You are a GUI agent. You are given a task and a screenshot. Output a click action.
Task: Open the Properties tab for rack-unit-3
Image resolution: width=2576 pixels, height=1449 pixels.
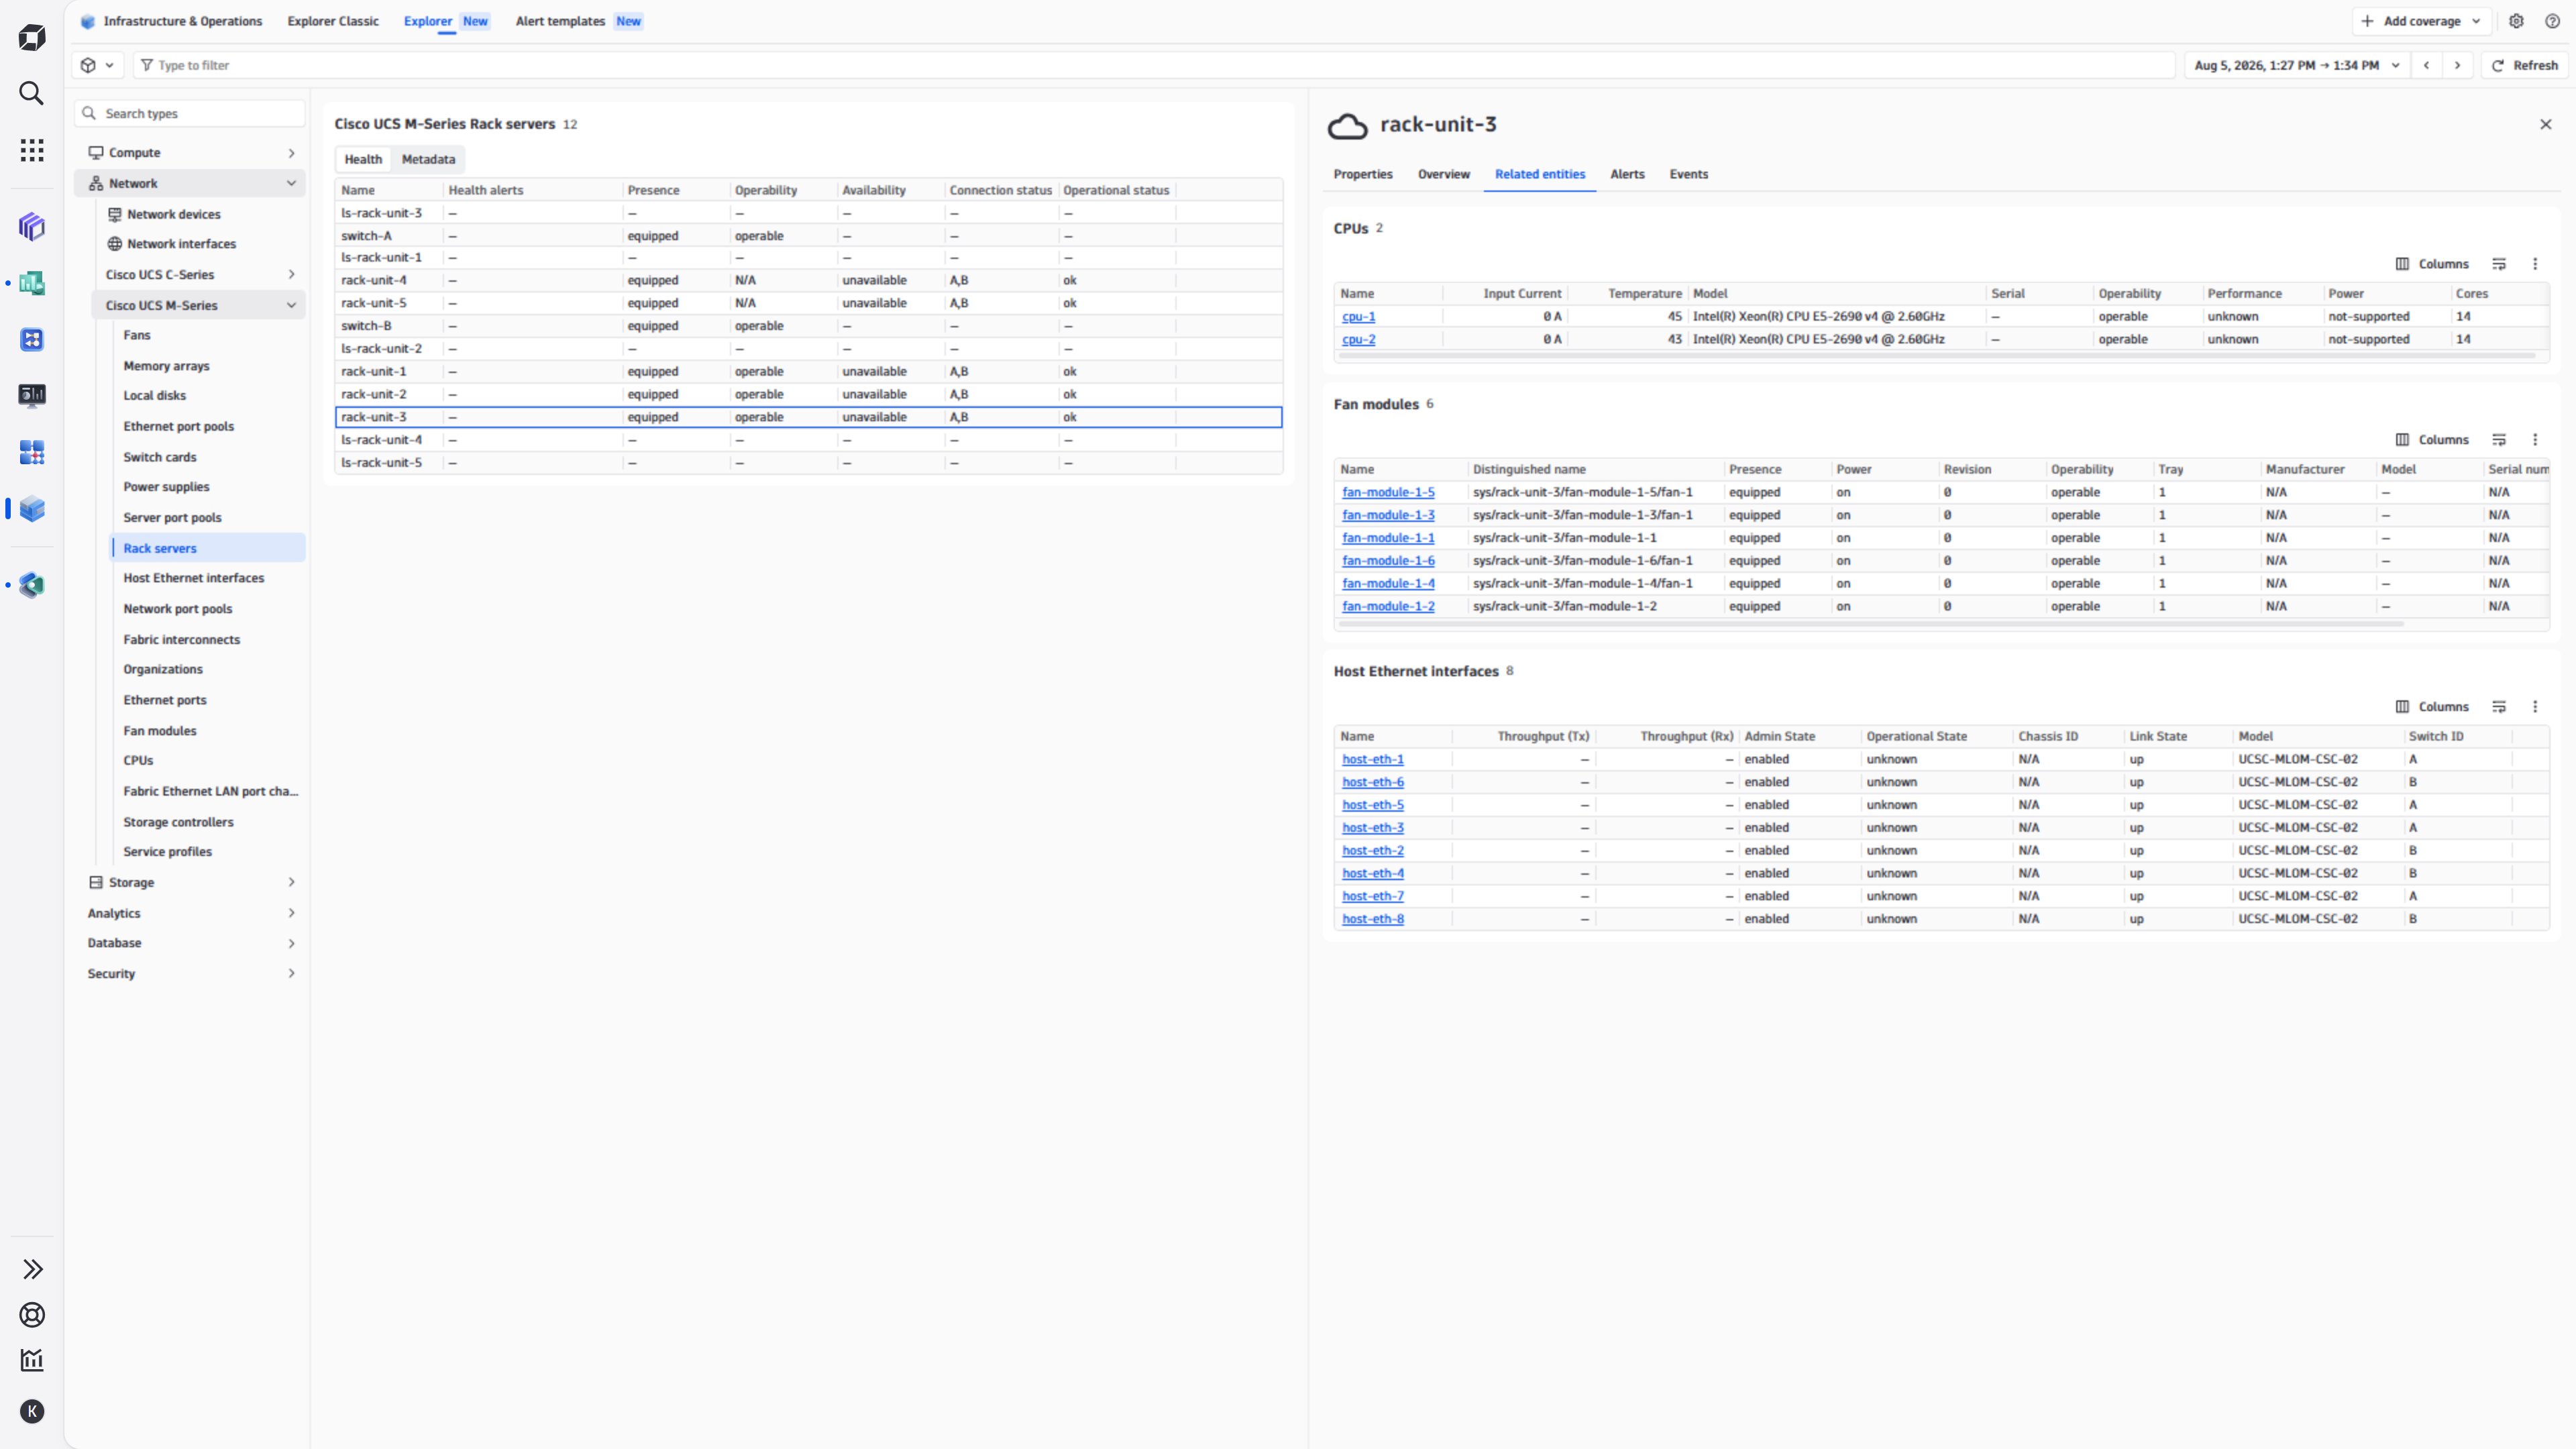[1363, 174]
